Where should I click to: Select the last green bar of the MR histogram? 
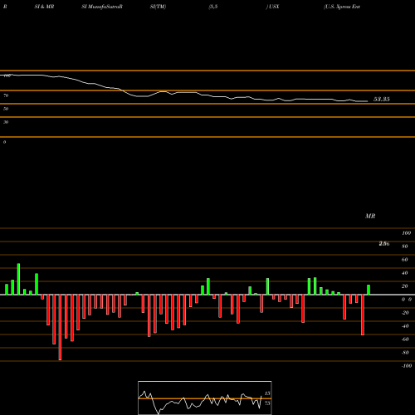(369, 290)
